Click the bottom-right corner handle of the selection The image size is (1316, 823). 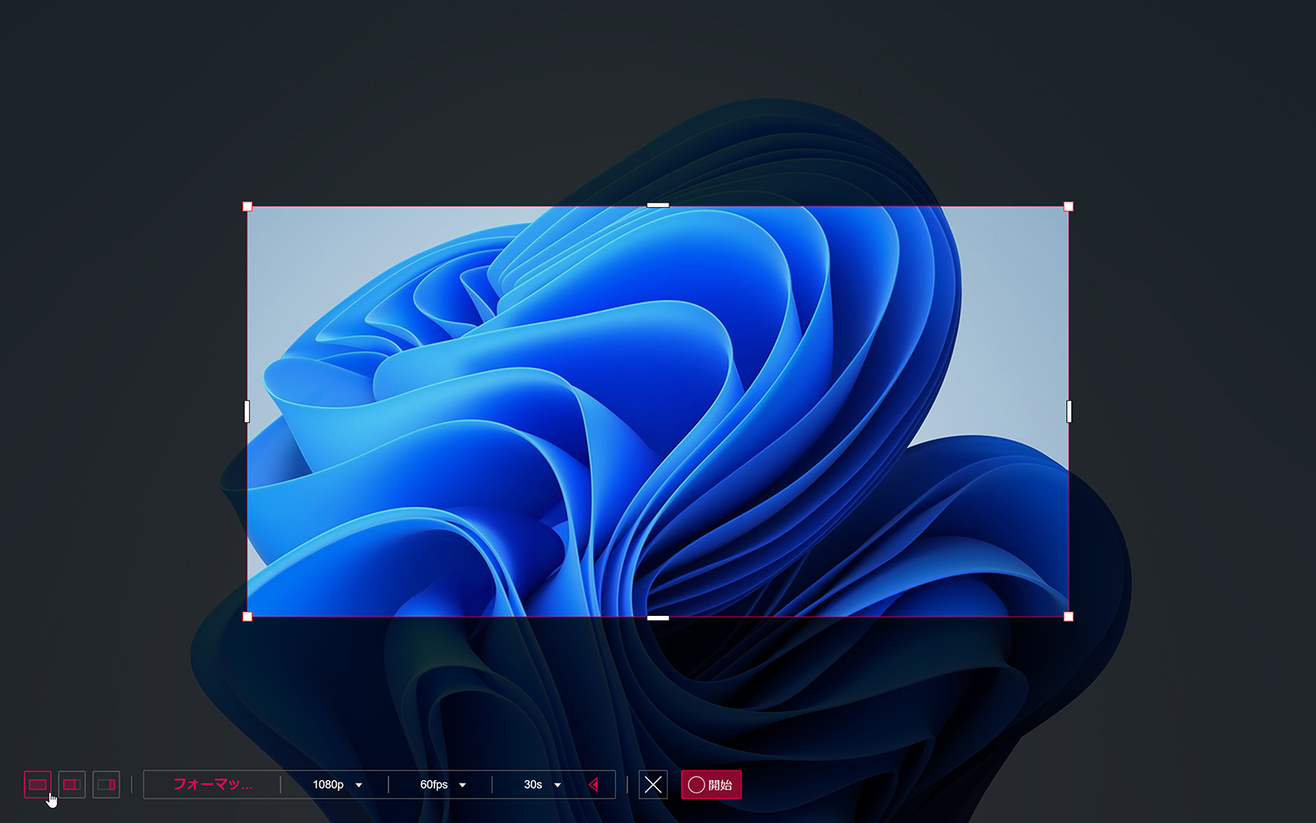click(x=1069, y=617)
